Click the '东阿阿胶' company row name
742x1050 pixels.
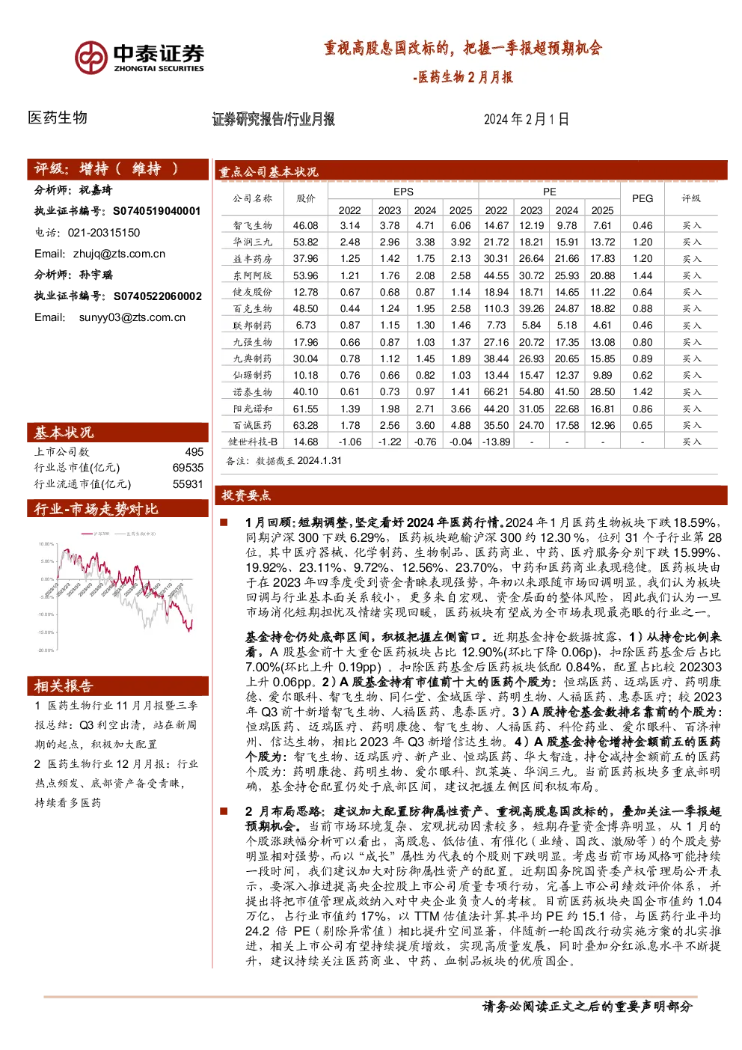point(253,275)
